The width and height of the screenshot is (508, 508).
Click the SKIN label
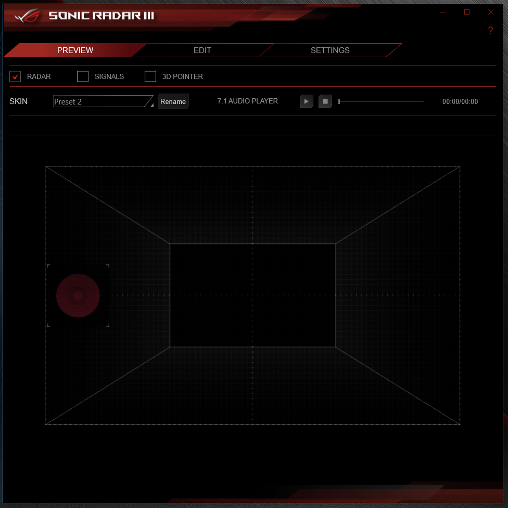pyautogui.click(x=18, y=101)
